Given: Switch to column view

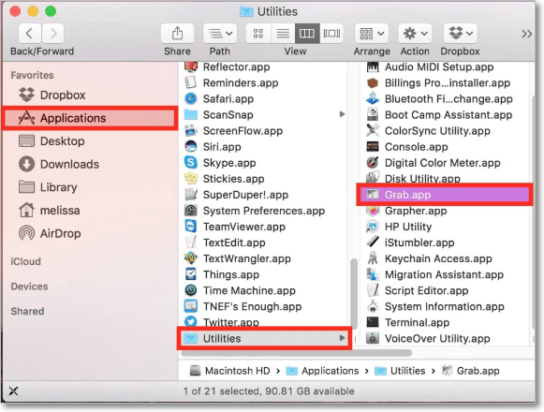Looking at the screenshot, I should 307,34.
